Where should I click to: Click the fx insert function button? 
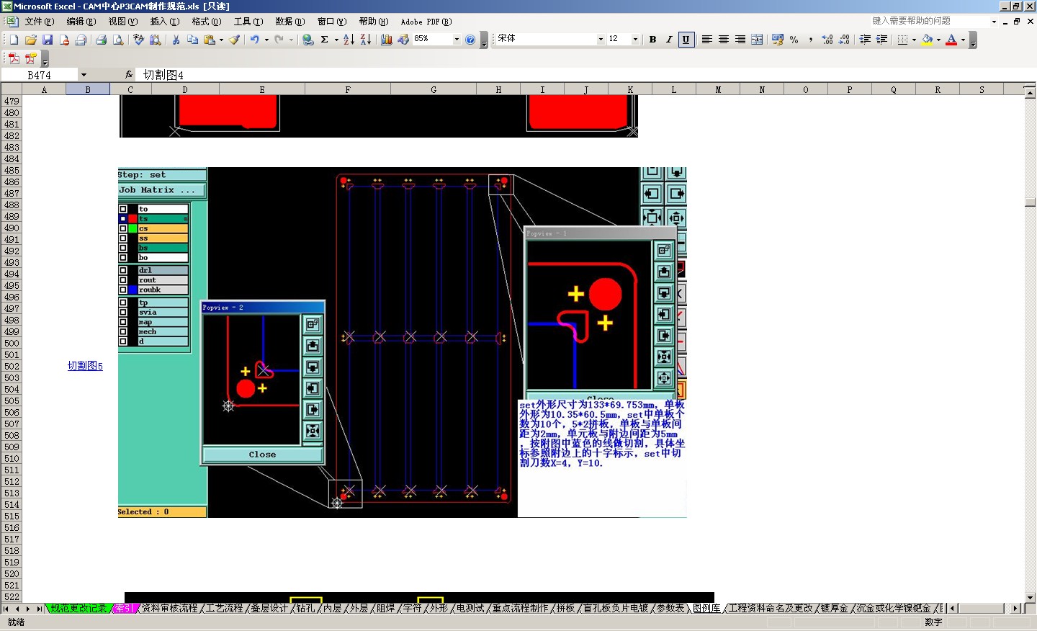(129, 74)
